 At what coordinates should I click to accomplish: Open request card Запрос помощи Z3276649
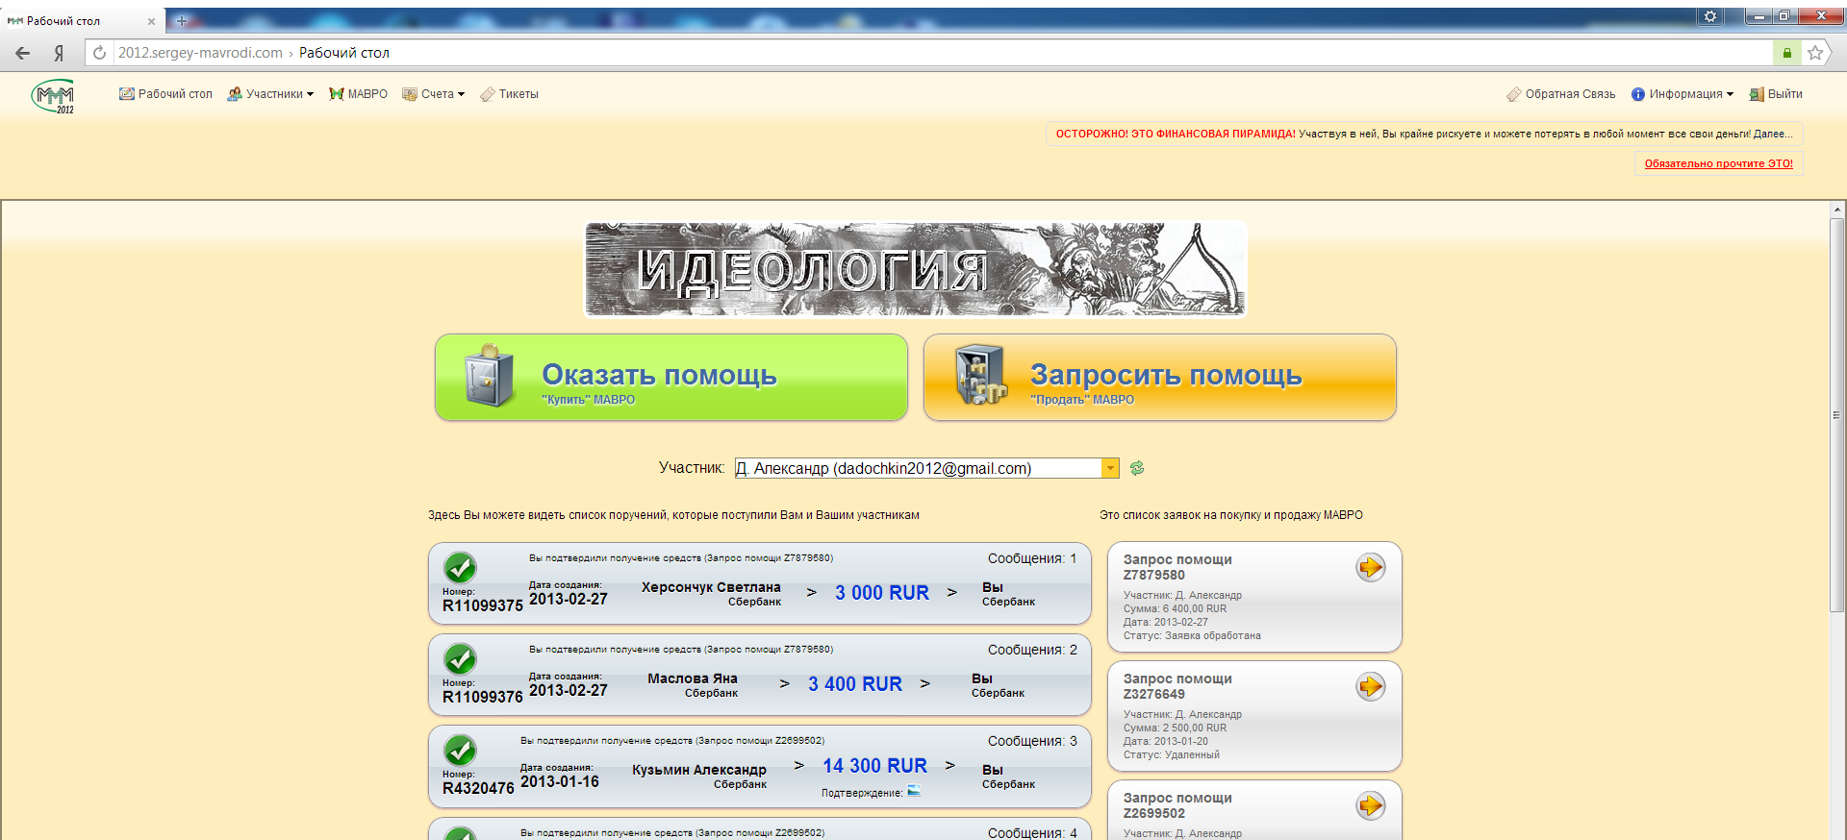click(1254, 716)
